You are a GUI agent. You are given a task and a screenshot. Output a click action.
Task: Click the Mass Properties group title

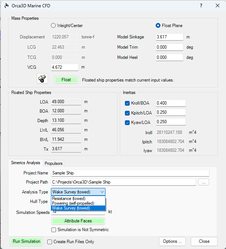[25, 18]
